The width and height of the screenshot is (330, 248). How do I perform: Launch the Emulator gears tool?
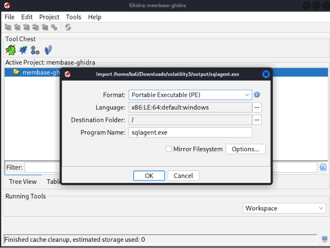click(35, 51)
